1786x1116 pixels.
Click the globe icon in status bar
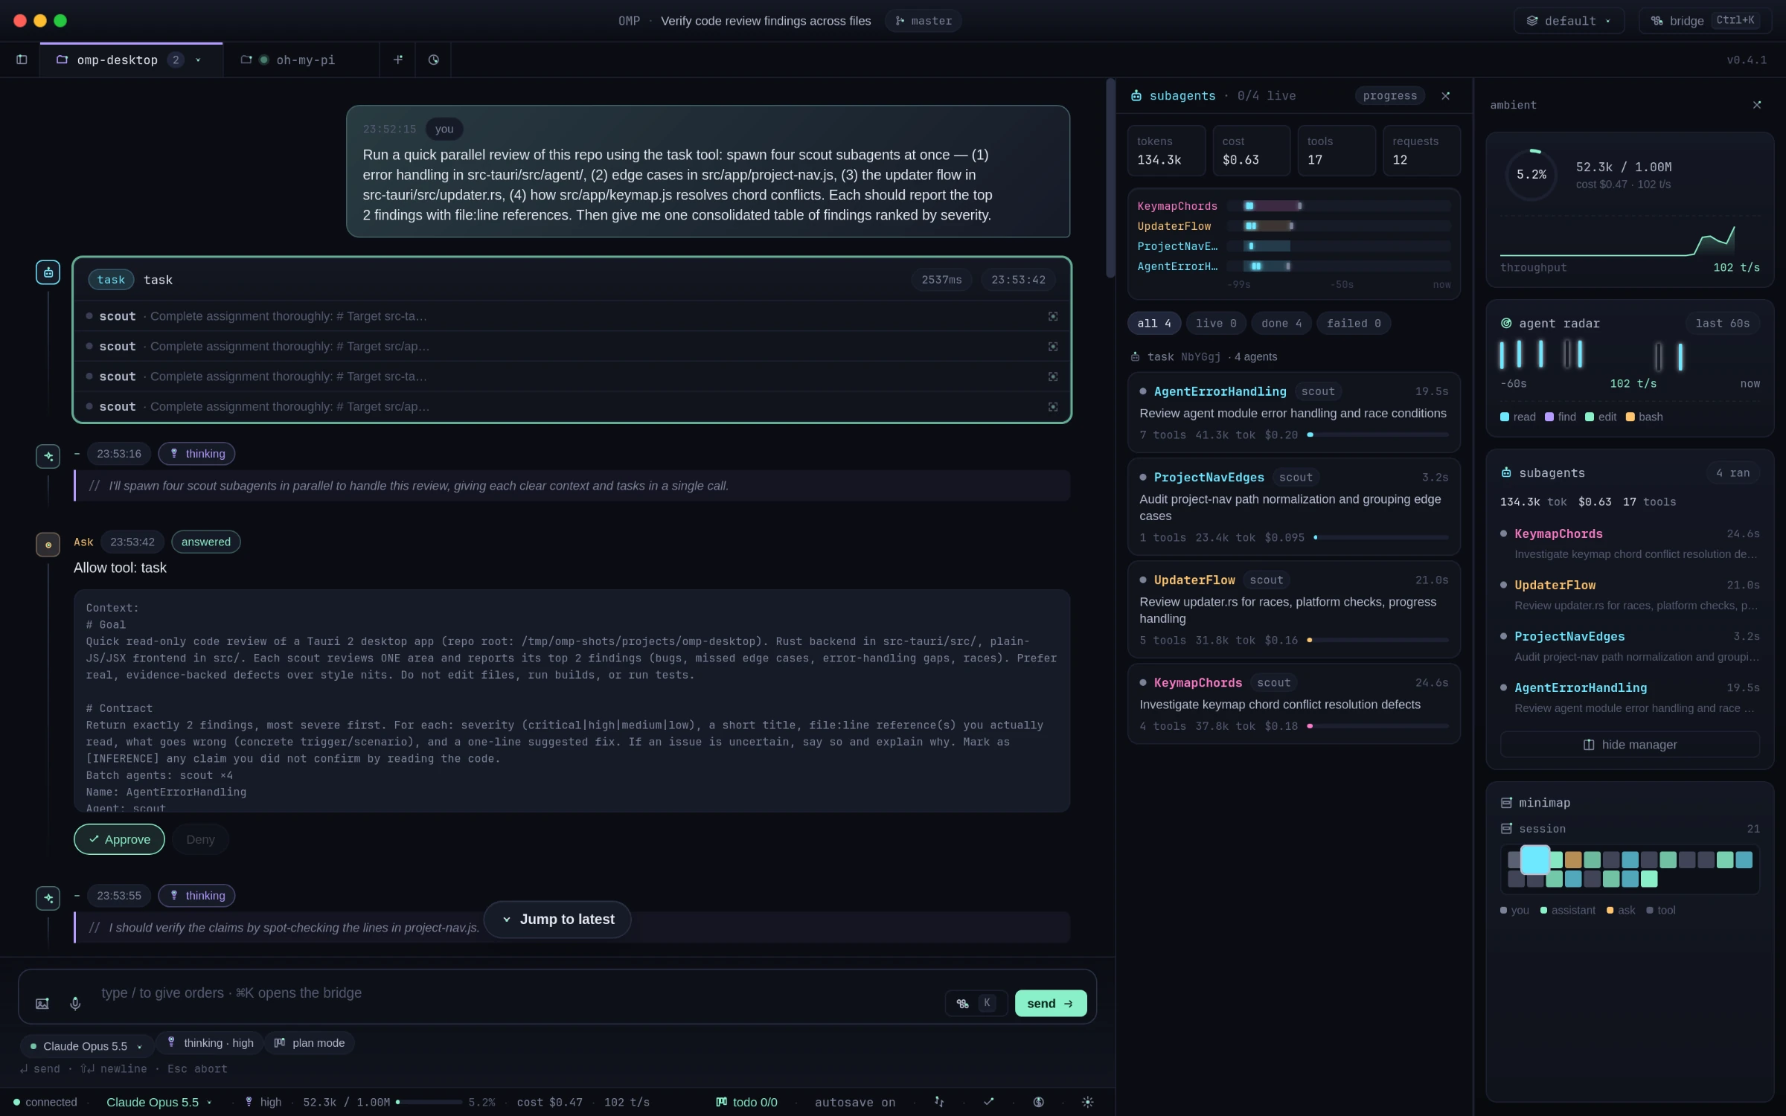coord(1038,1102)
